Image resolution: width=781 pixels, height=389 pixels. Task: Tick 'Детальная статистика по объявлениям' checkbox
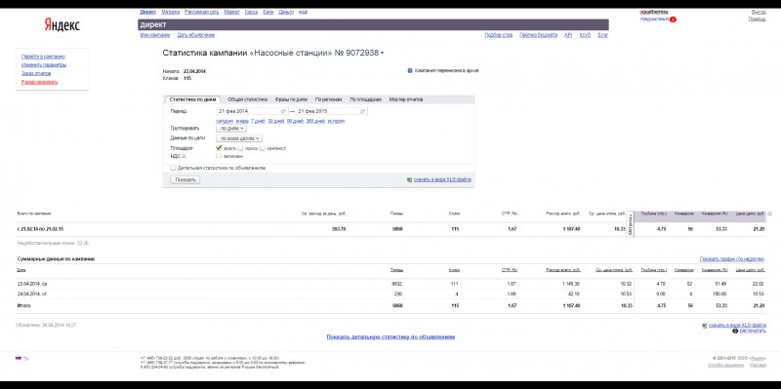click(x=173, y=168)
